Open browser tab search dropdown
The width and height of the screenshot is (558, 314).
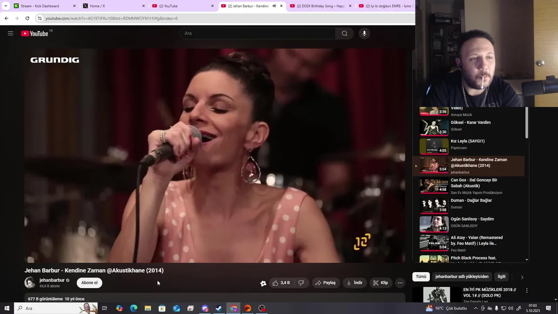pyautogui.click(x=6, y=6)
